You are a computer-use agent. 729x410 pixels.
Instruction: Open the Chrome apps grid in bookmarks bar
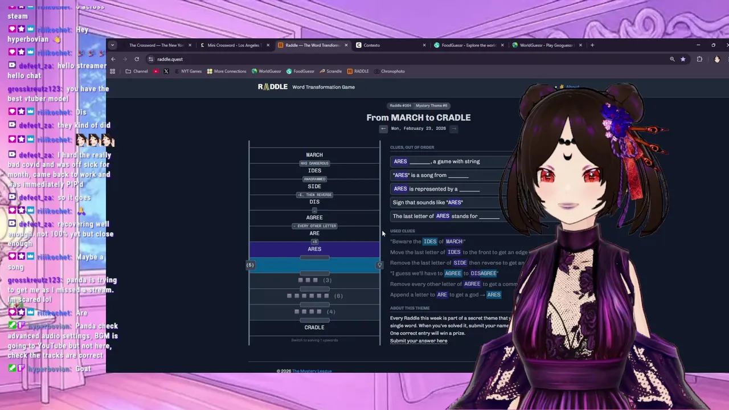pyautogui.click(x=112, y=71)
